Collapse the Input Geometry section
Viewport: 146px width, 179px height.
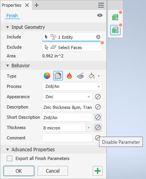pyautogui.click(x=8, y=27)
